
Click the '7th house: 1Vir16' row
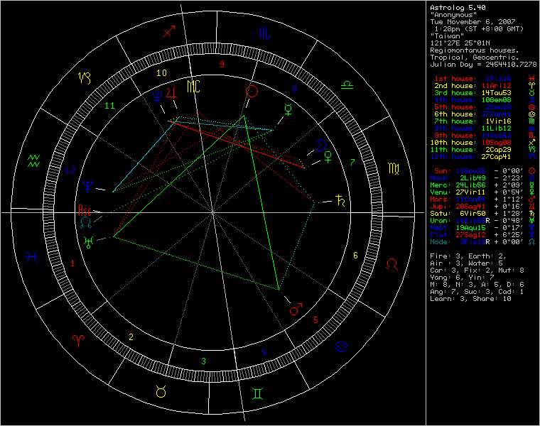[x=485, y=121]
